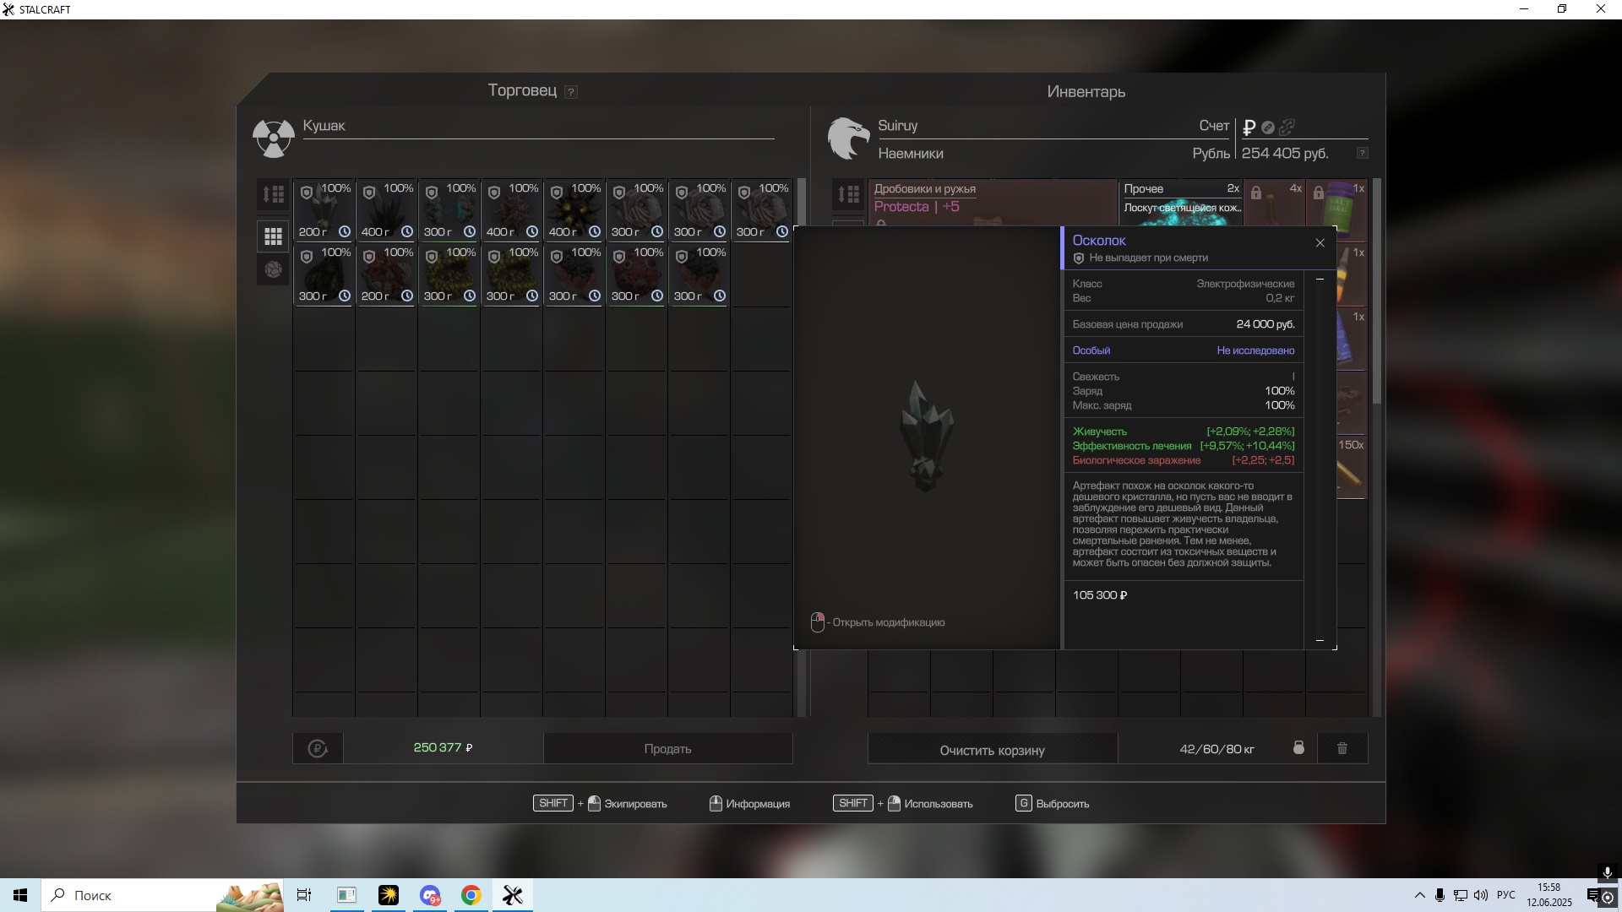Filter trader items by artifact icon

click(x=273, y=270)
